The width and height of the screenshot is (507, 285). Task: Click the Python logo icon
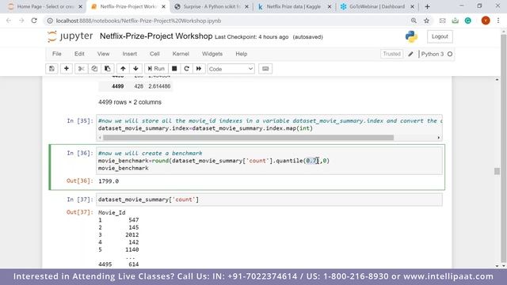411,36
